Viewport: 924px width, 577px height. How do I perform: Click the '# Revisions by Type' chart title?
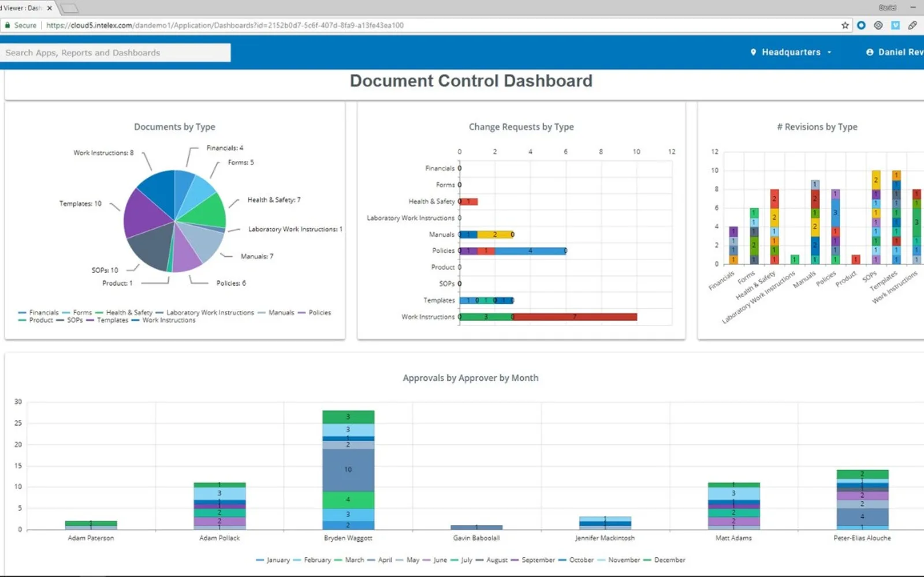817,127
